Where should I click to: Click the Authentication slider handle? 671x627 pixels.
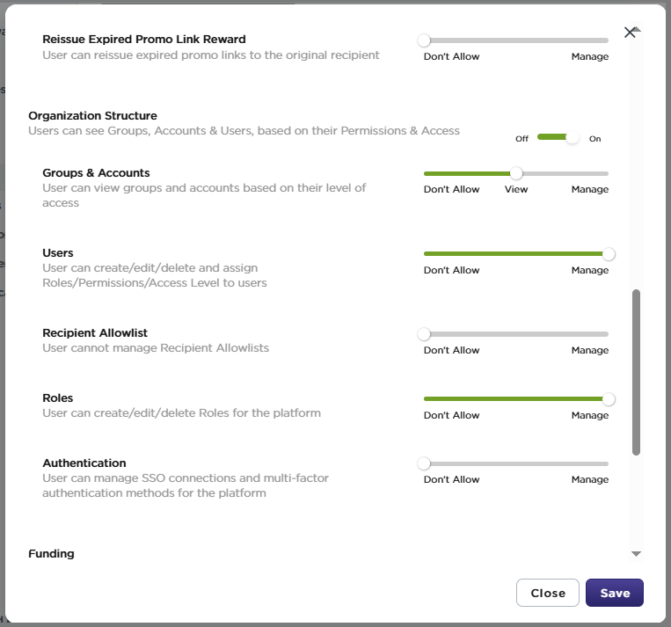click(x=424, y=463)
